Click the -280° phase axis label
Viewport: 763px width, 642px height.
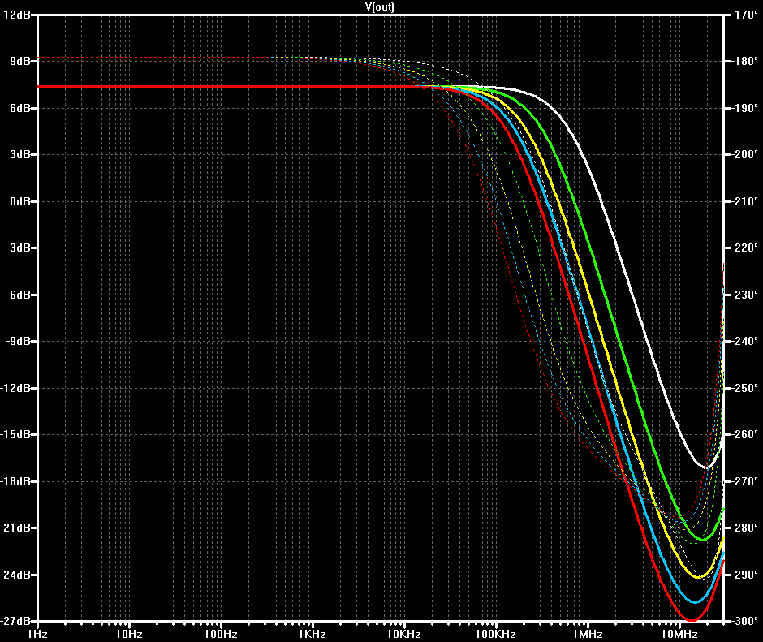(745, 528)
